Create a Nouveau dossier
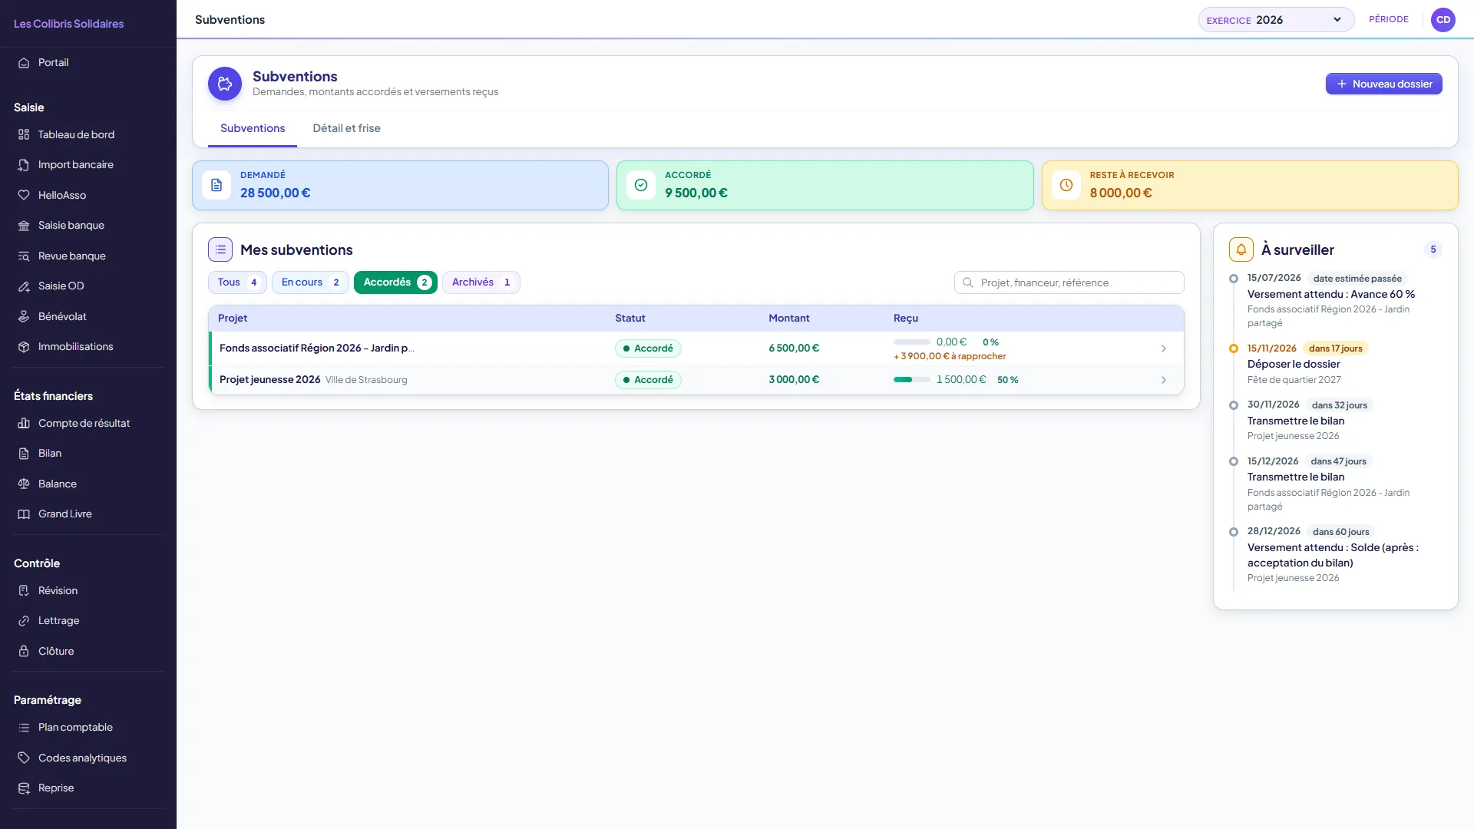 1383,84
